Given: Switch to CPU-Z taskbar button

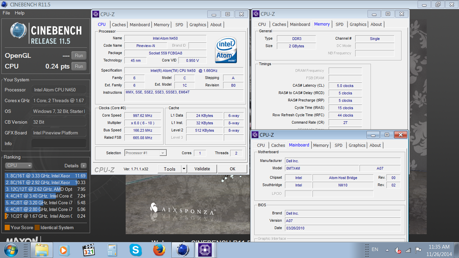Looking at the screenshot, I should [205, 250].
